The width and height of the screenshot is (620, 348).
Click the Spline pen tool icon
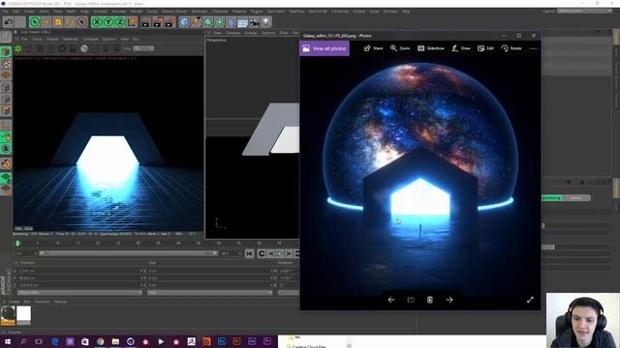click(x=196, y=22)
